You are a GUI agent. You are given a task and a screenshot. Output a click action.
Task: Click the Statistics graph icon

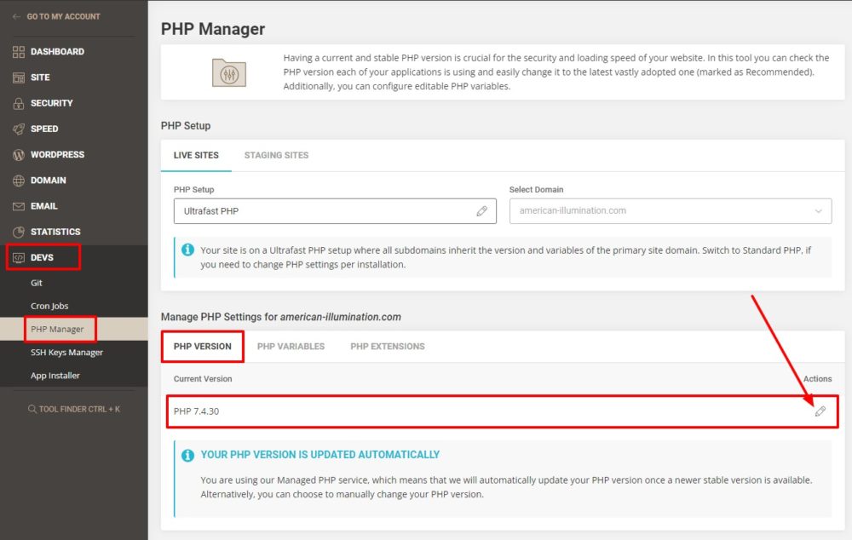(17, 231)
